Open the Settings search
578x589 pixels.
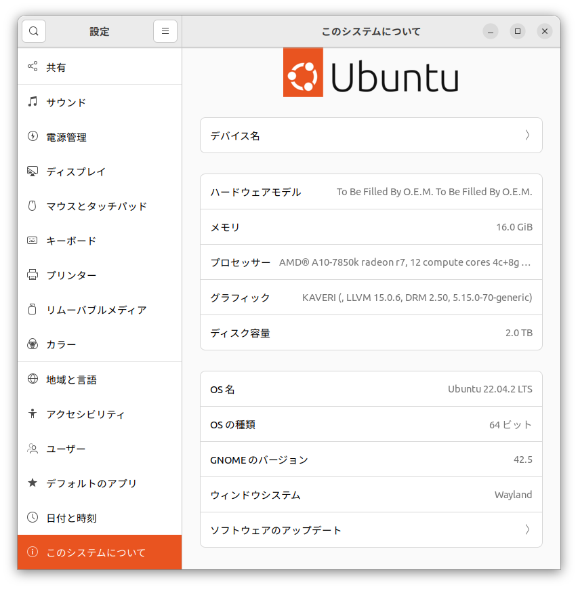[34, 31]
